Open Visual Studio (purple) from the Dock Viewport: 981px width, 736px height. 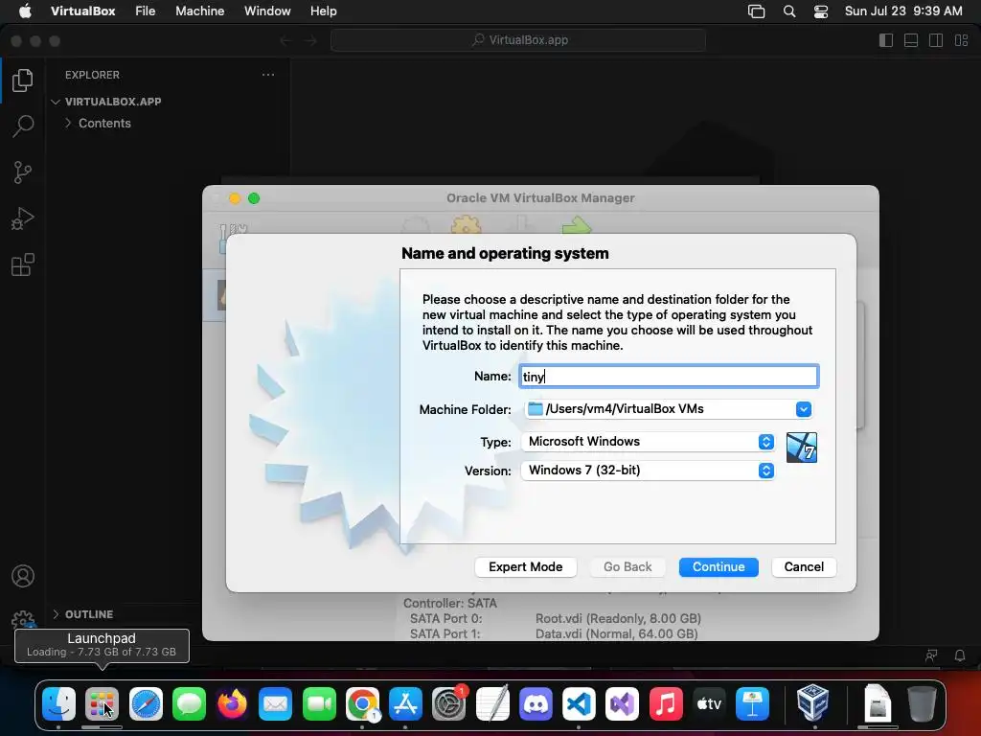(x=623, y=704)
